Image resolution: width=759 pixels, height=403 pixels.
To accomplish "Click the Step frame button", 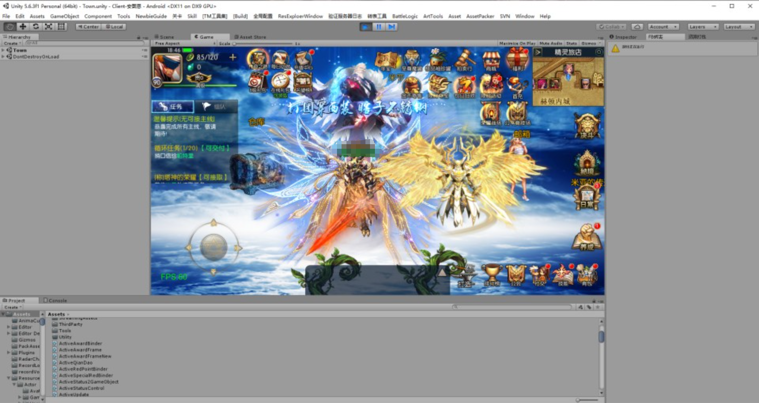I will 391,27.
